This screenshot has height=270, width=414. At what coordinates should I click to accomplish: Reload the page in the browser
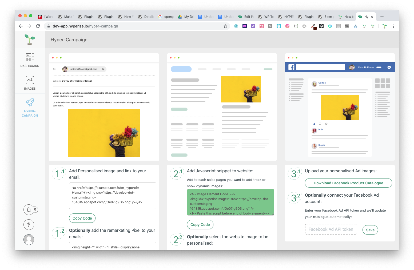[x=38, y=26]
